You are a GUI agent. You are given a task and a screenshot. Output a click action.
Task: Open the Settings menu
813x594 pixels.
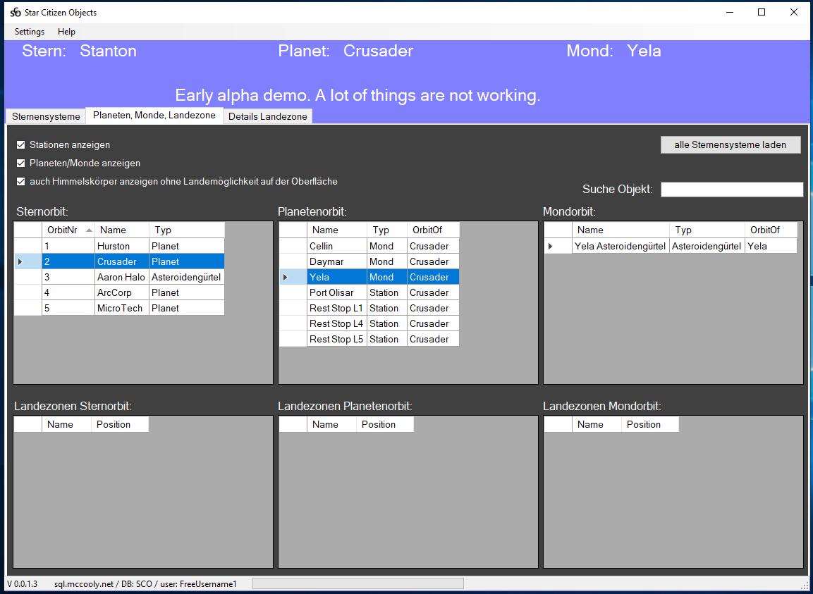point(30,32)
